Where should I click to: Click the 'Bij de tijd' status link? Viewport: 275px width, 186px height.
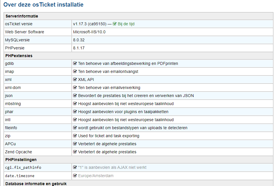click(x=126, y=24)
